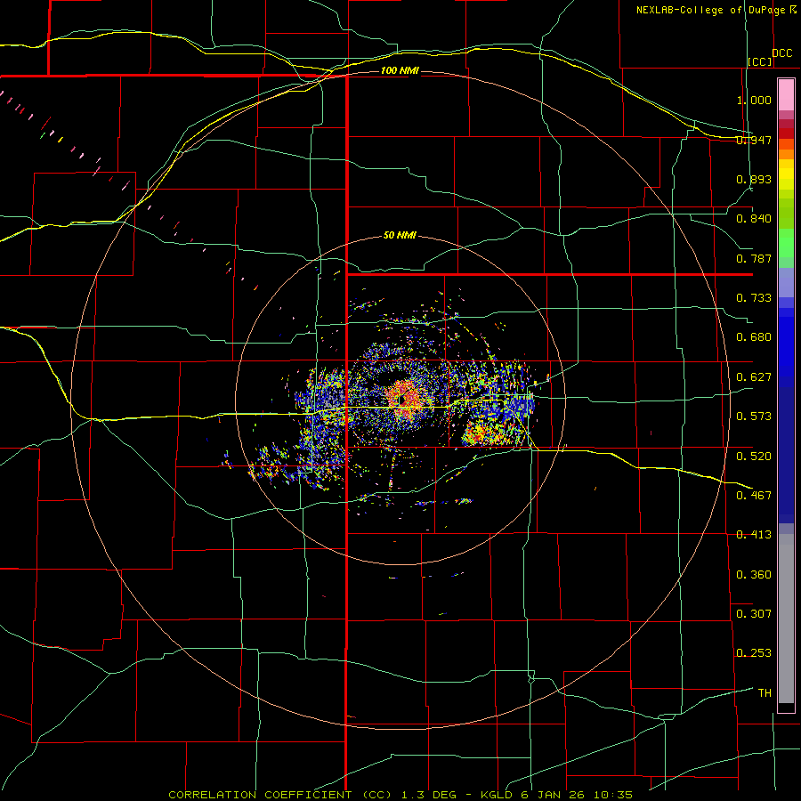Click the 0.680 scale value

(x=754, y=337)
